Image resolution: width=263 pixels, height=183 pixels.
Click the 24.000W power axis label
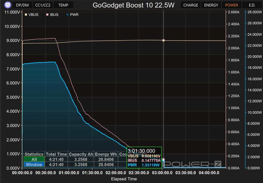click(x=255, y=34)
